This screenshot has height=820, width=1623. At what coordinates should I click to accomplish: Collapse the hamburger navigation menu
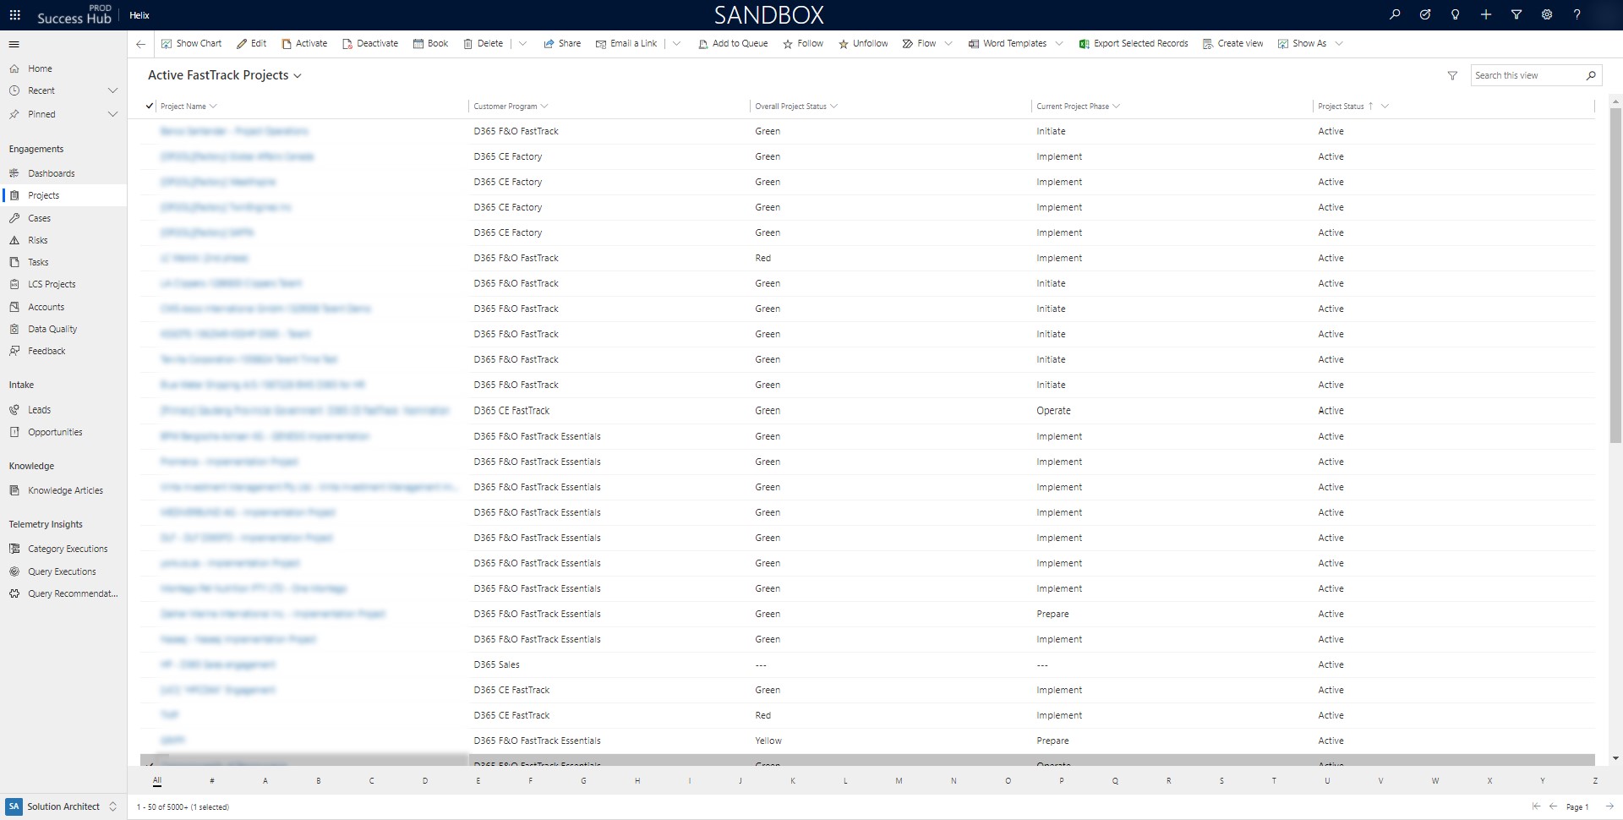coord(14,44)
